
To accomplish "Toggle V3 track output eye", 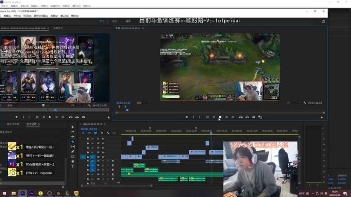I will (x=103, y=148).
